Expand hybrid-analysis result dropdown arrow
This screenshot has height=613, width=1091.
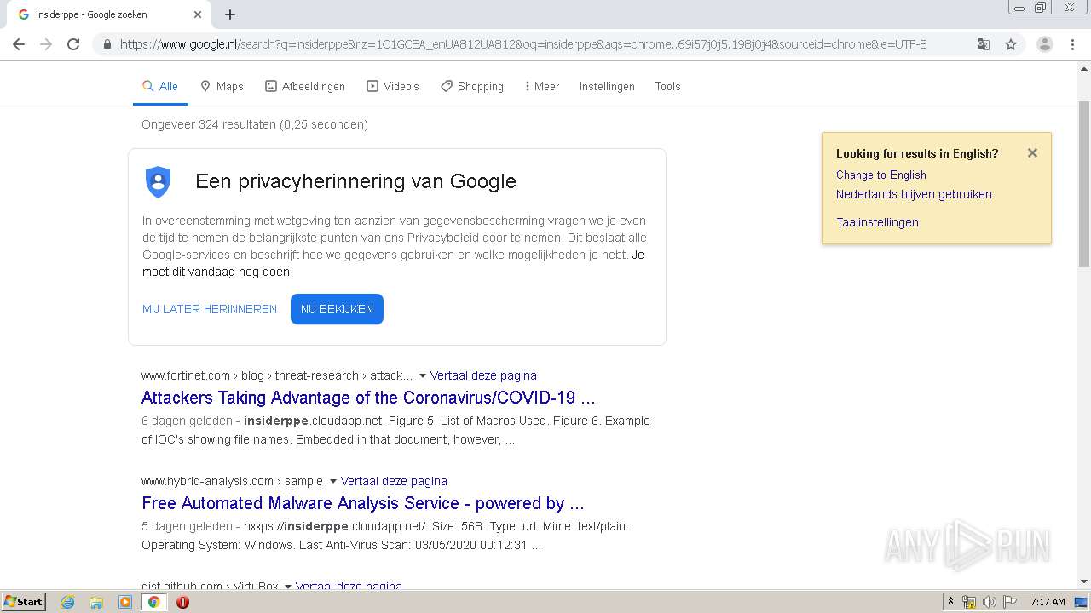tap(332, 481)
